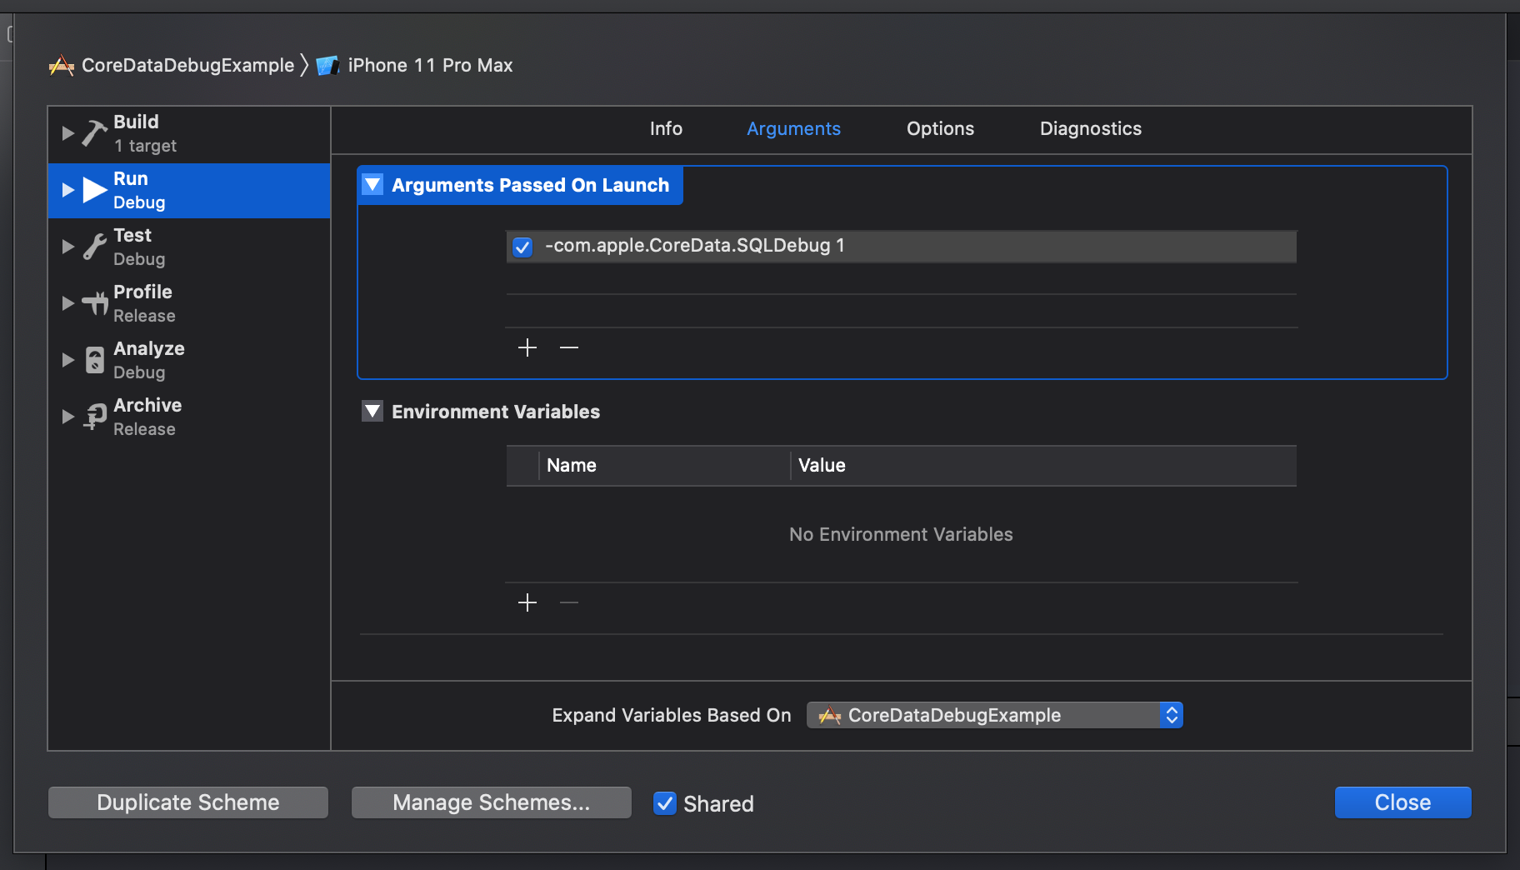This screenshot has height=870, width=1520.
Task: Uncheck the Shared checkbox
Action: 665,803
